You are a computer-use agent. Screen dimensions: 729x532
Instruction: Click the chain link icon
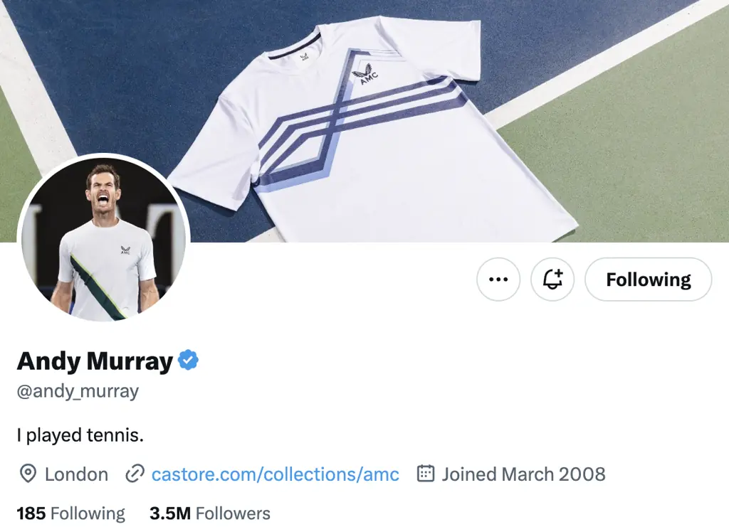tap(135, 474)
